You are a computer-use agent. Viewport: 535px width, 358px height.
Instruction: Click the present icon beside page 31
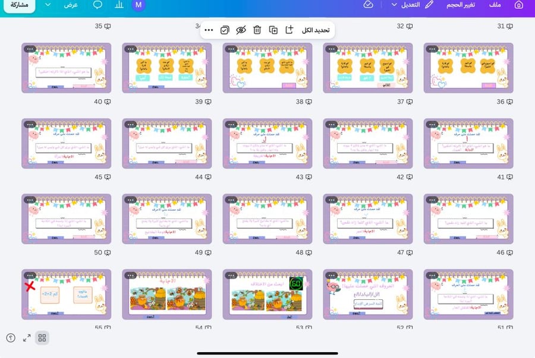pos(510,26)
